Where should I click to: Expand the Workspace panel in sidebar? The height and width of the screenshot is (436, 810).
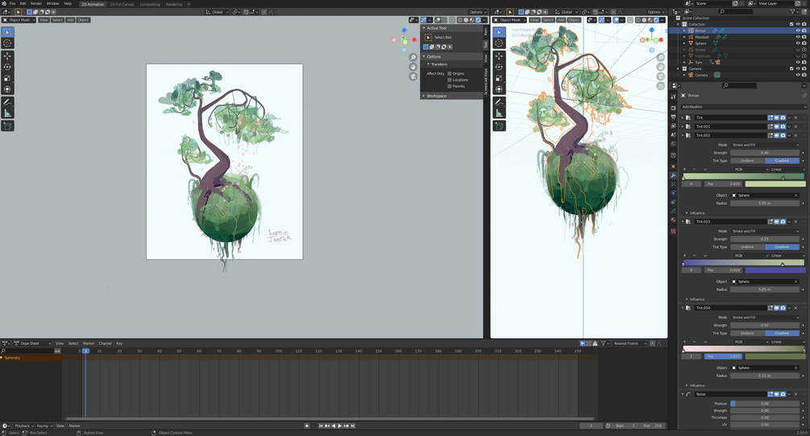436,96
